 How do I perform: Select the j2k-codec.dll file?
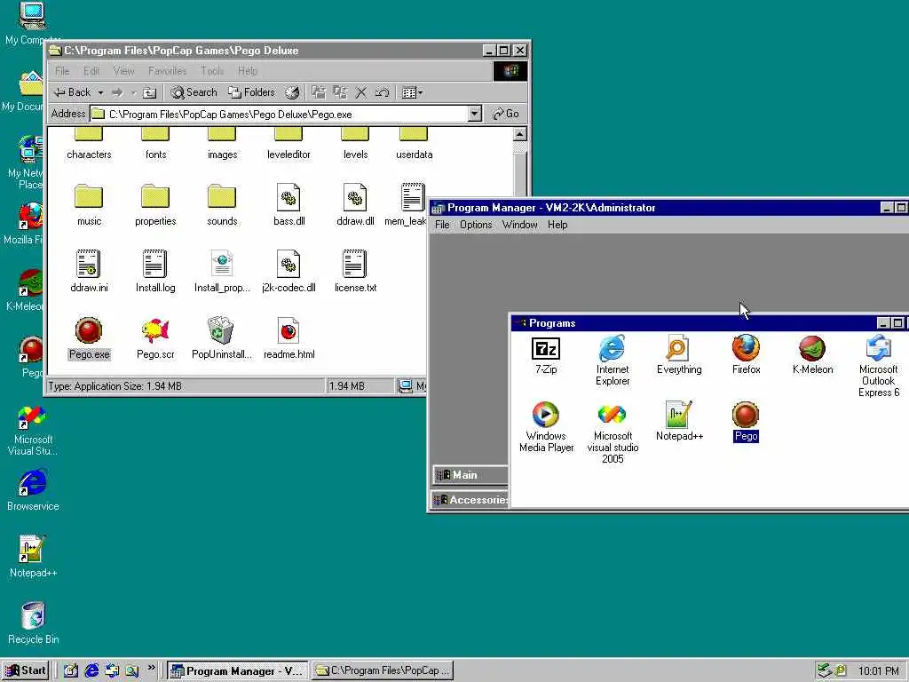tap(289, 272)
